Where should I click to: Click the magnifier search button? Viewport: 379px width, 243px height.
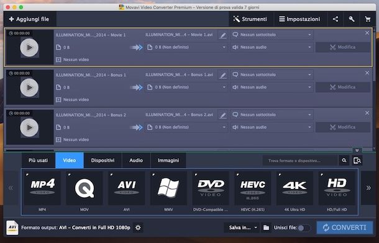click(x=344, y=161)
